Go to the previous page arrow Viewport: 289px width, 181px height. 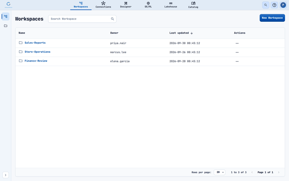(x=252, y=172)
